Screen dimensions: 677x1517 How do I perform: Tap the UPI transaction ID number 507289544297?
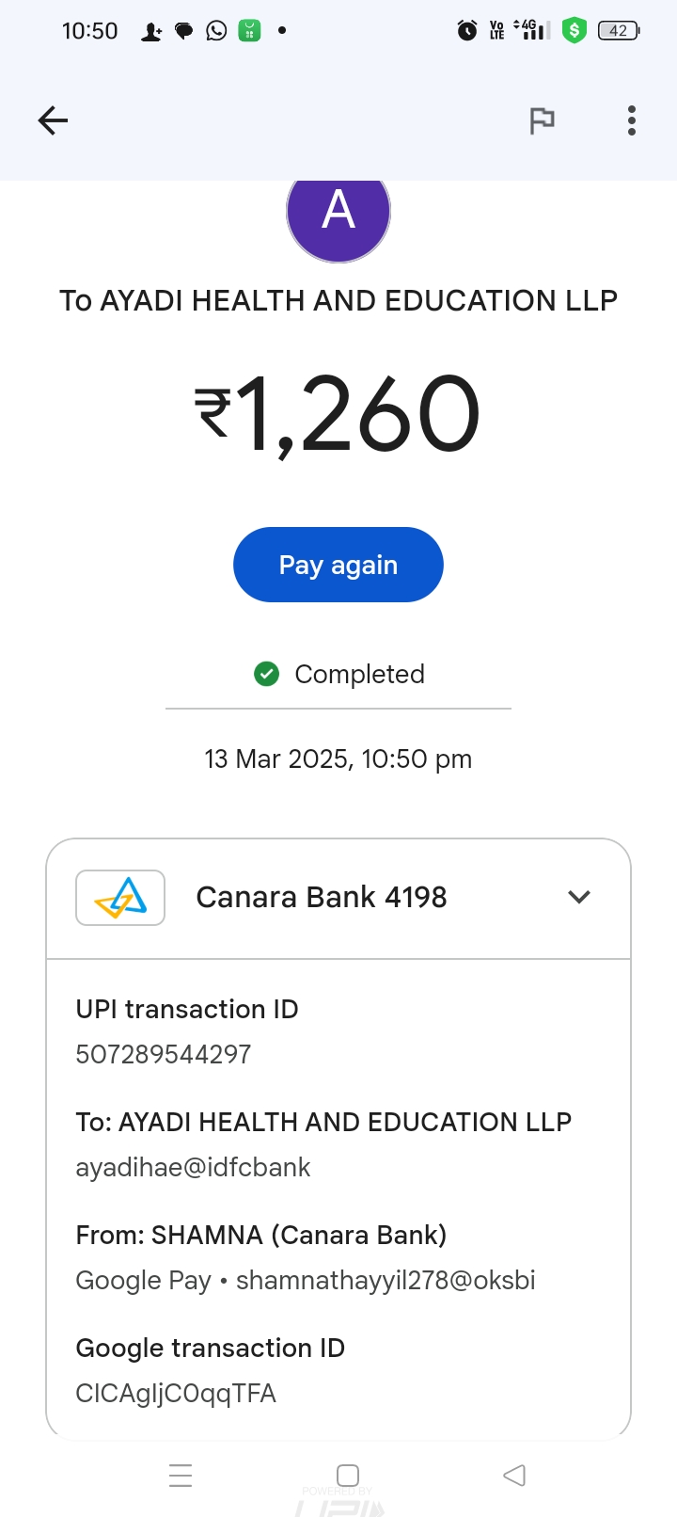(x=164, y=1054)
